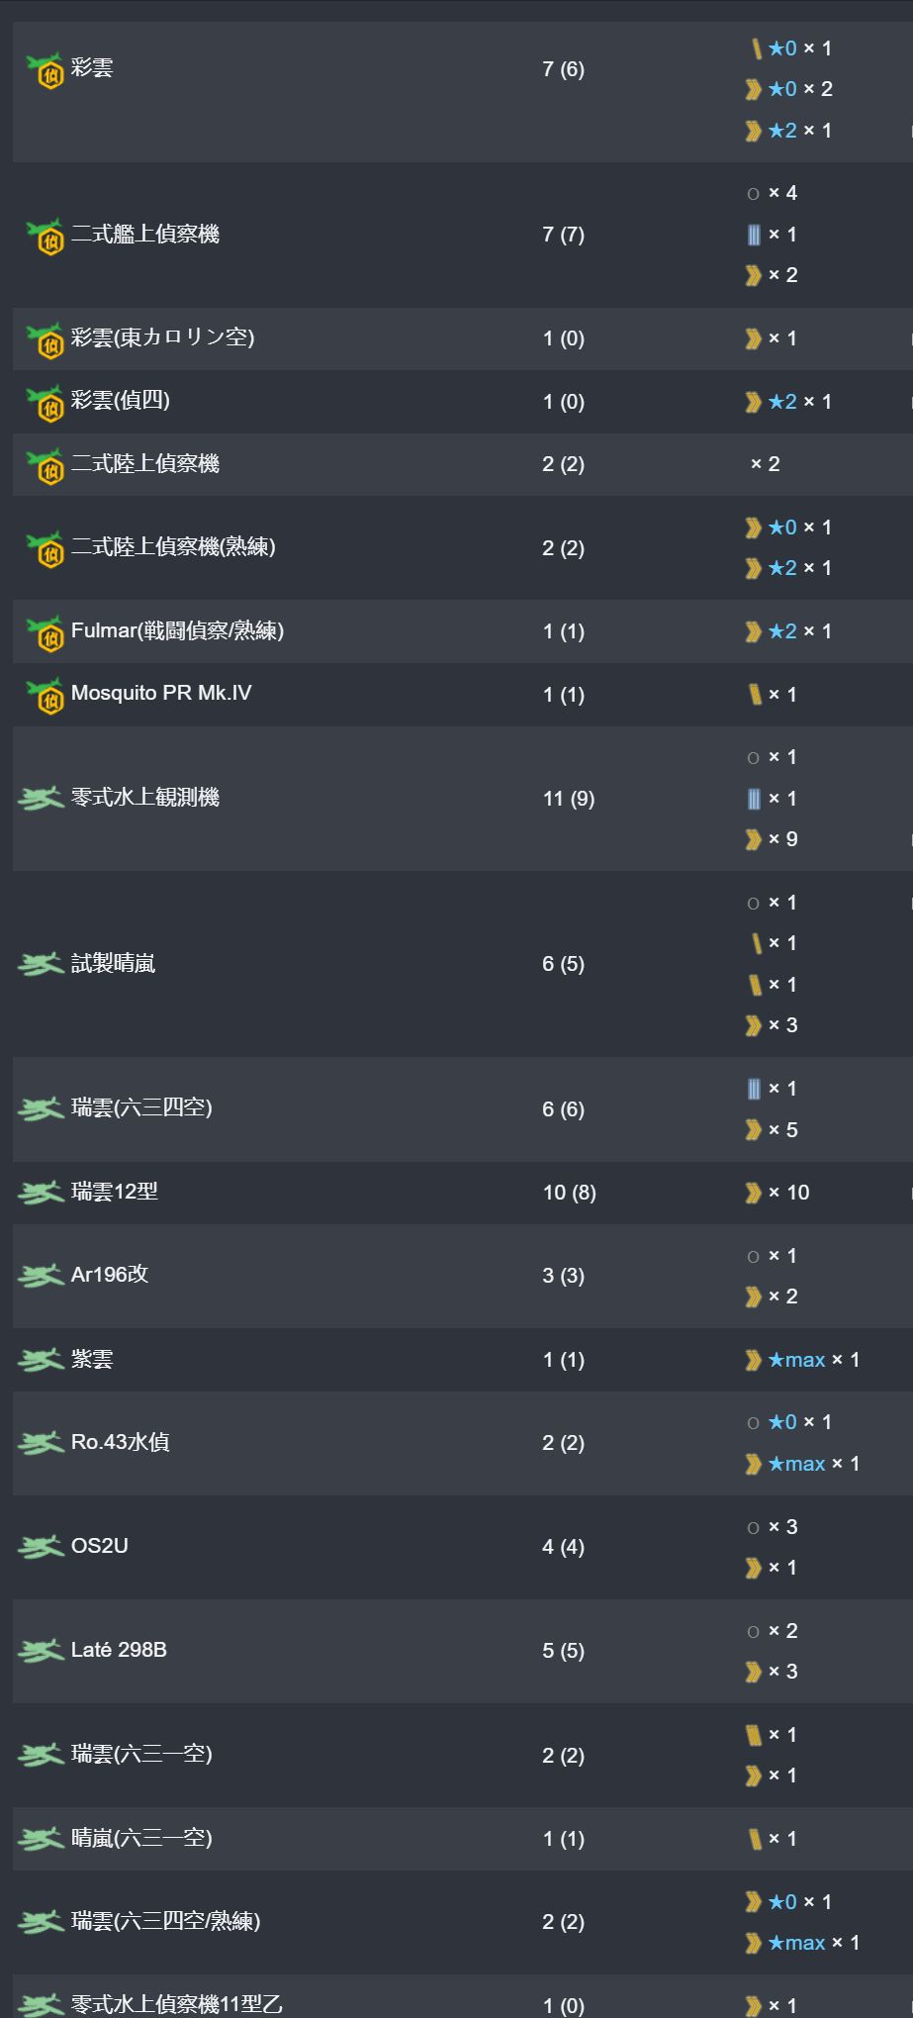
Task: Select the 彩雲(偵四) equipment name
Action: click(x=121, y=401)
